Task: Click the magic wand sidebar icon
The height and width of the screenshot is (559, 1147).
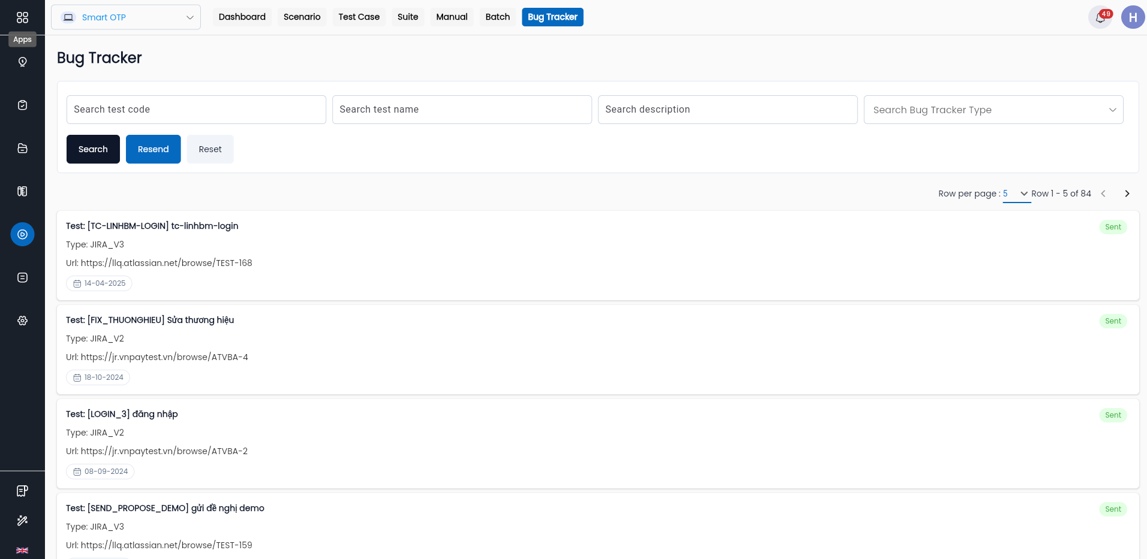Action: click(x=22, y=521)
